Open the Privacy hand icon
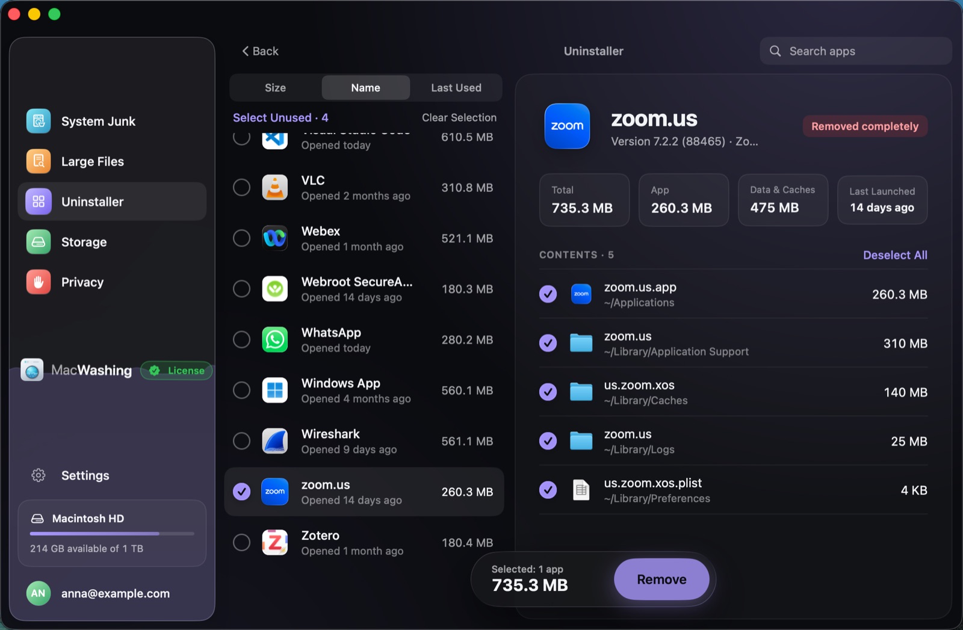Screen dimensions: 963x630 point(39,282)
